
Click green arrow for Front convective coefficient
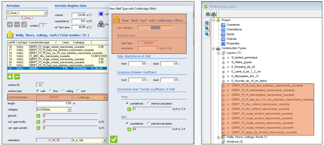click(x=129, y=109)
